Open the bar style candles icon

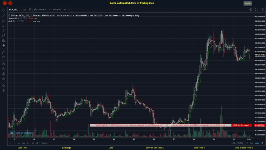click(30, 10)
